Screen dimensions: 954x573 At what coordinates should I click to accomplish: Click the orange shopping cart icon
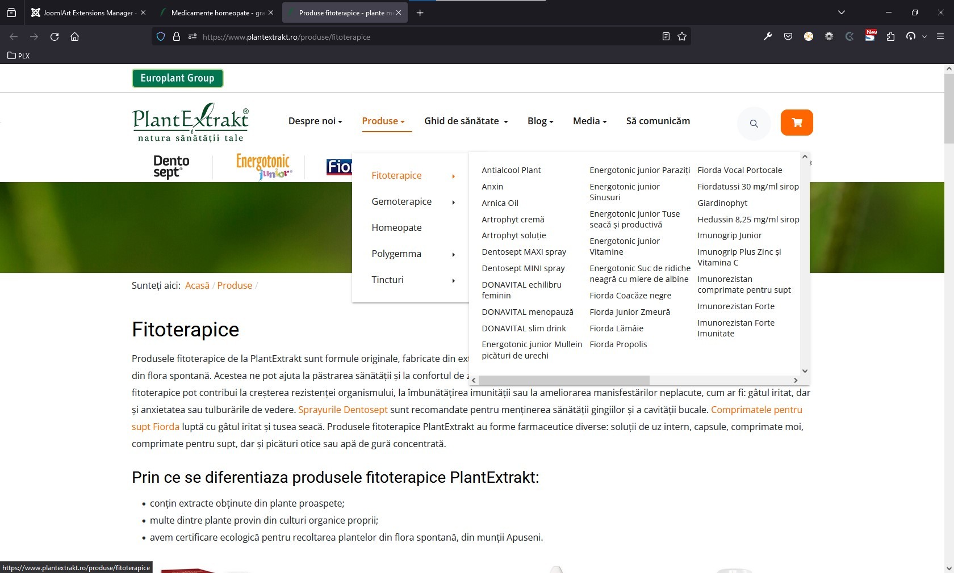(x=797, y=123)
